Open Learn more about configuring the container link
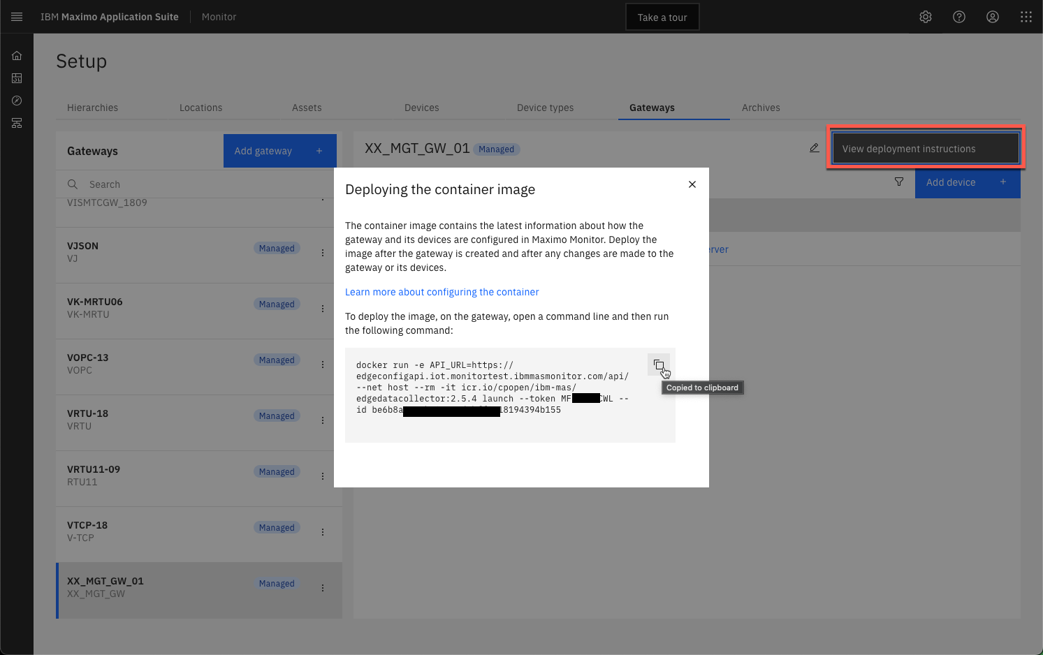Image resolution: width=1043 pixels, height=655 pixels. (442, 292)
